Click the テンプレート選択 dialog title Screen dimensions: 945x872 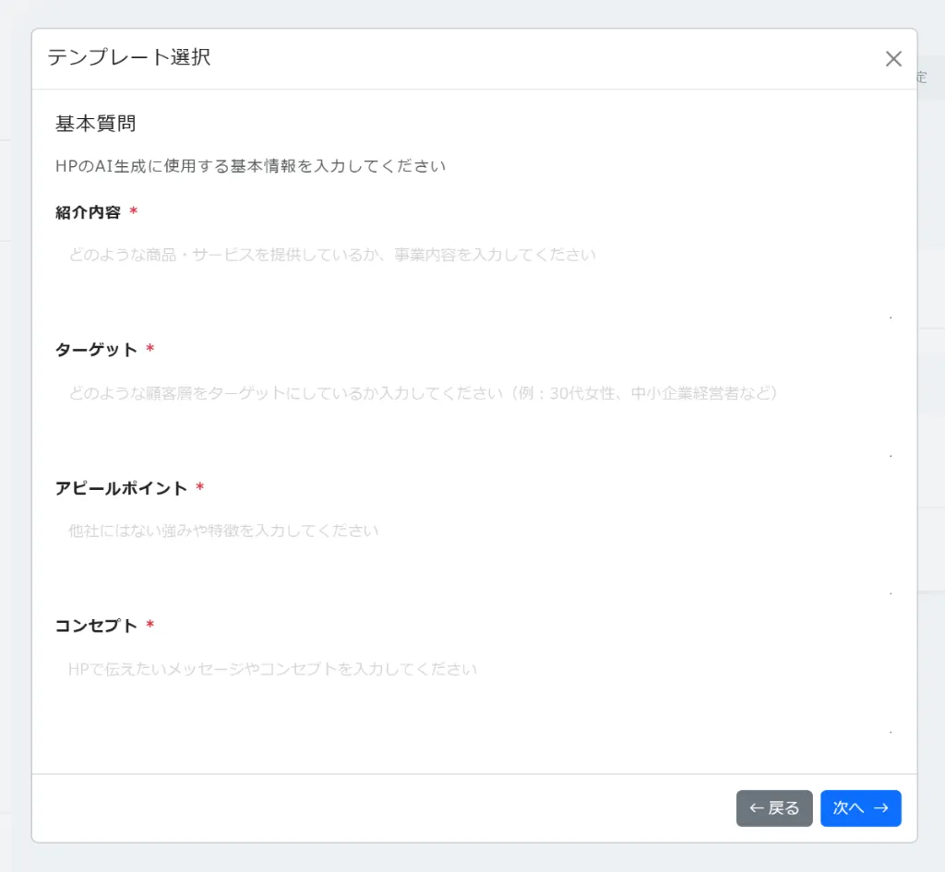click(129, 58)
